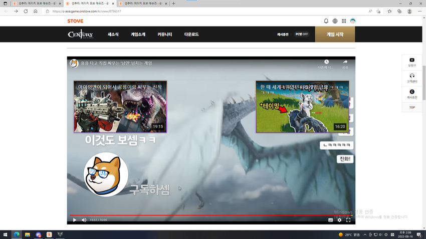
Task: Switch to the third browser tab
Action: tap(143, 3)
